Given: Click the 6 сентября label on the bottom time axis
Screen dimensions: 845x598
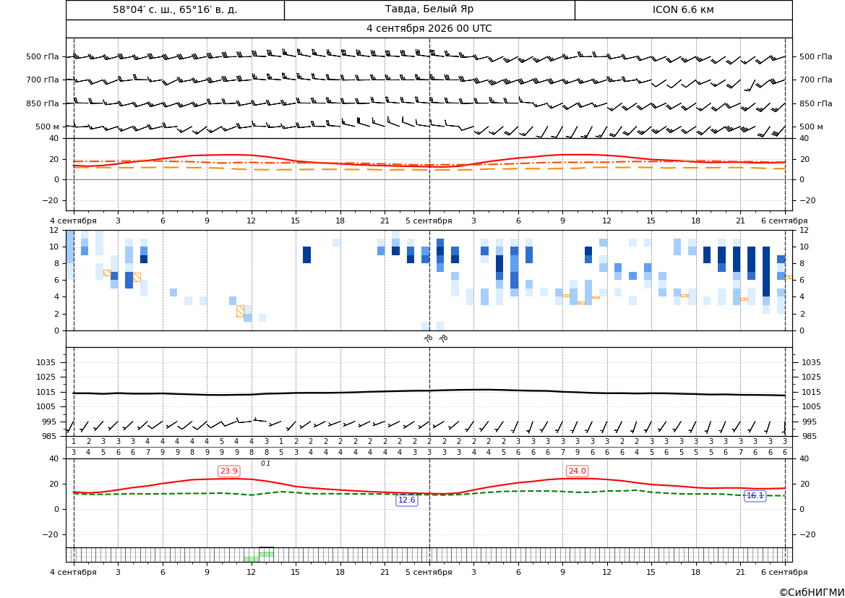Looking at the screenshot, I should (x=784, y=572).
